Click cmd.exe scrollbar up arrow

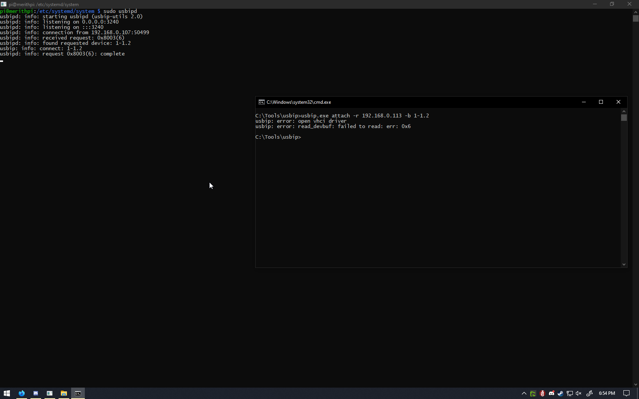pos(624,111)
